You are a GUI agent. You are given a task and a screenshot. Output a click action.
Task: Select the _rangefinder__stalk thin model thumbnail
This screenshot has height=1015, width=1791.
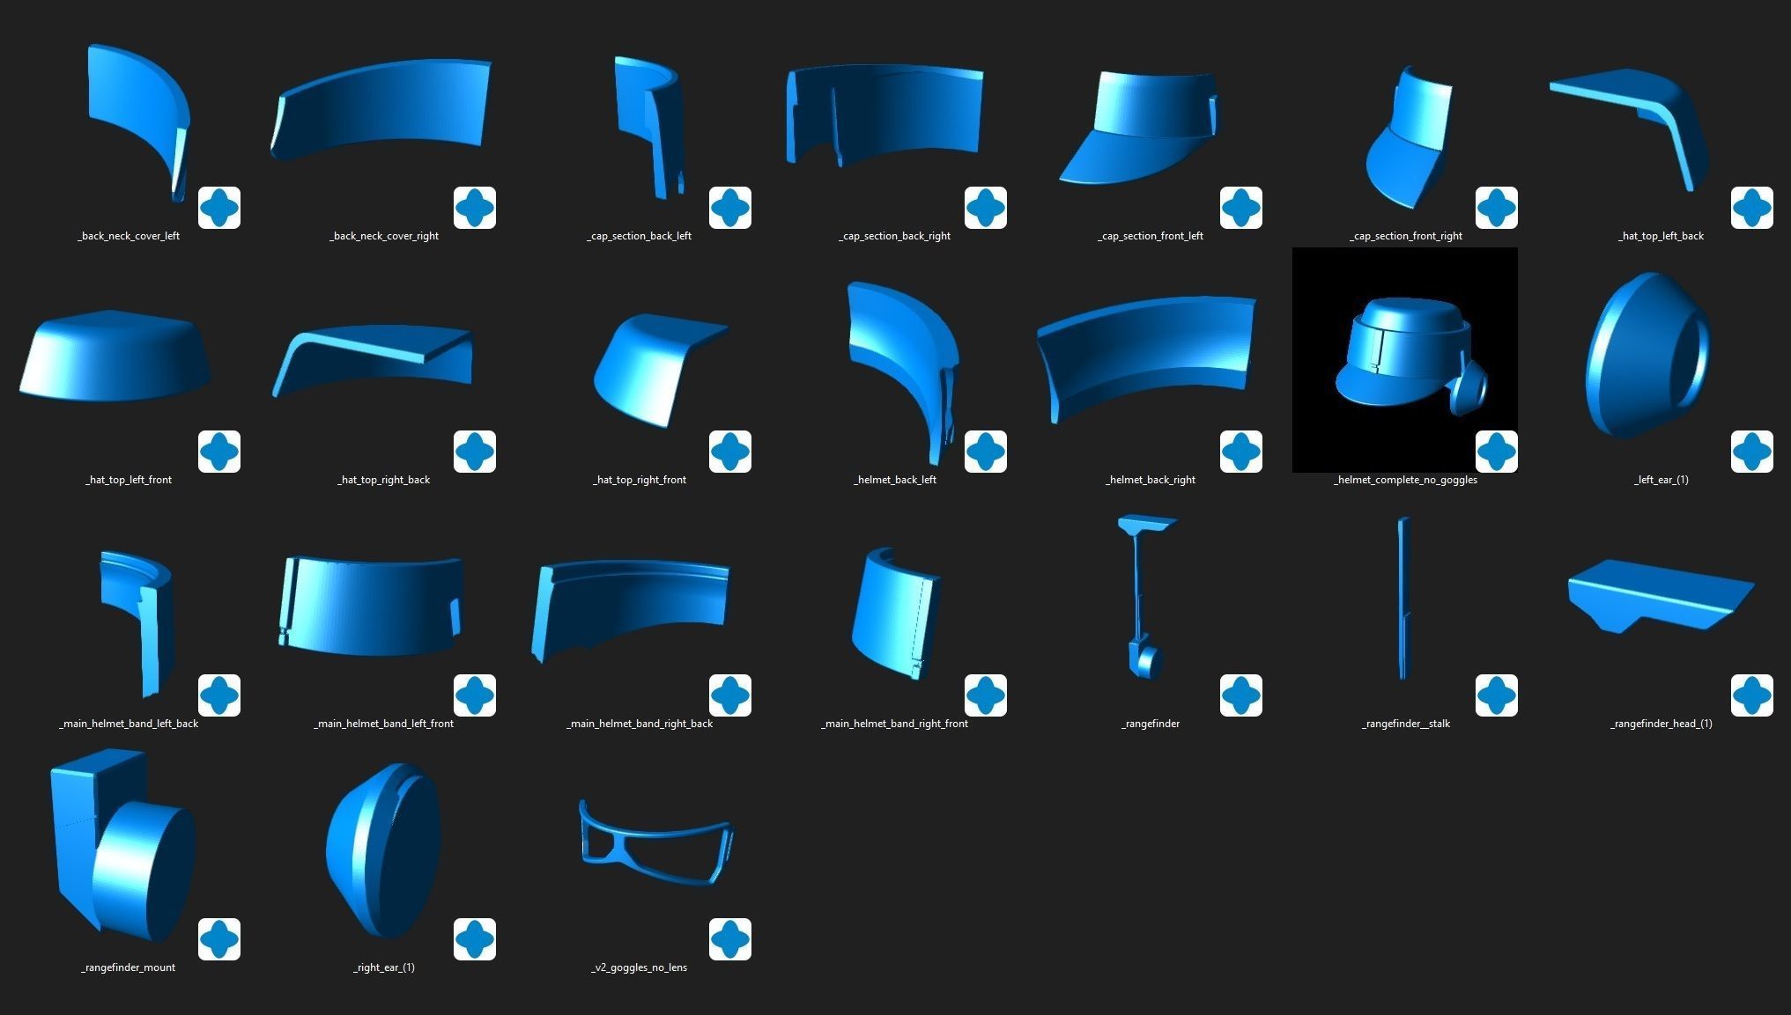point(1403,599)
